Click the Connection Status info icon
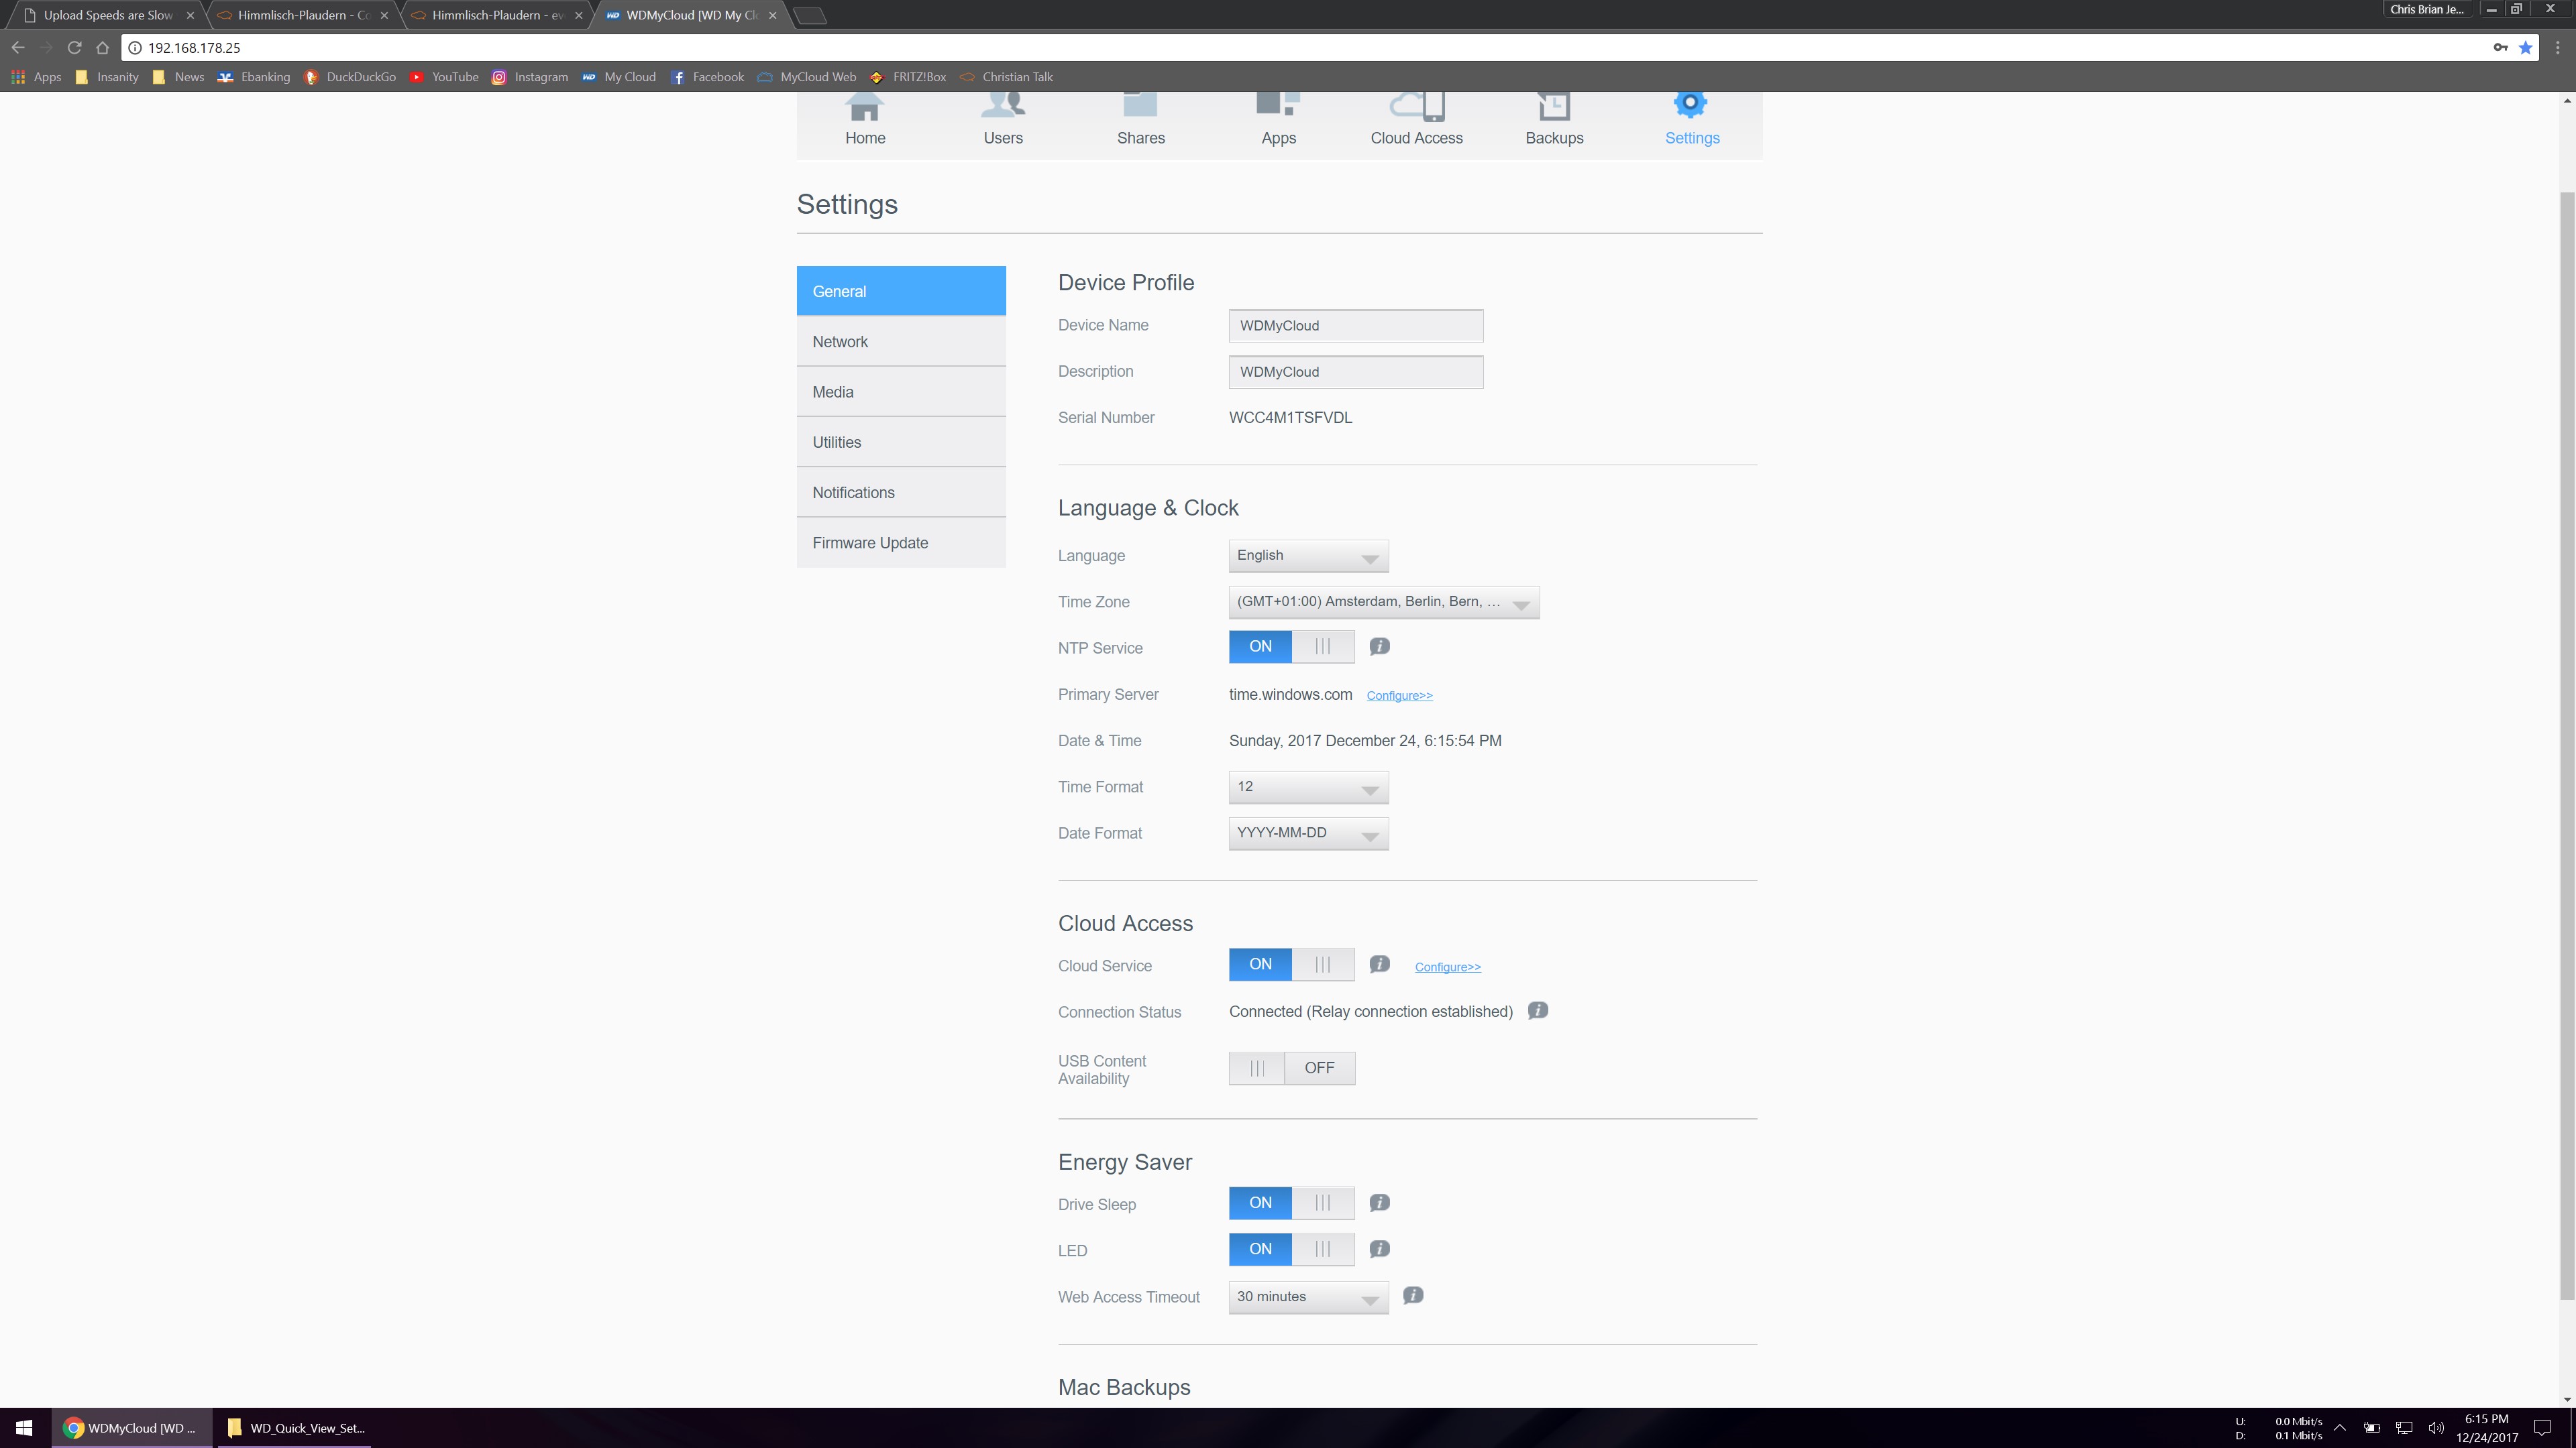Image resolution: width=2576 pixels, height=1448 pixels. pos(1538,1010)
